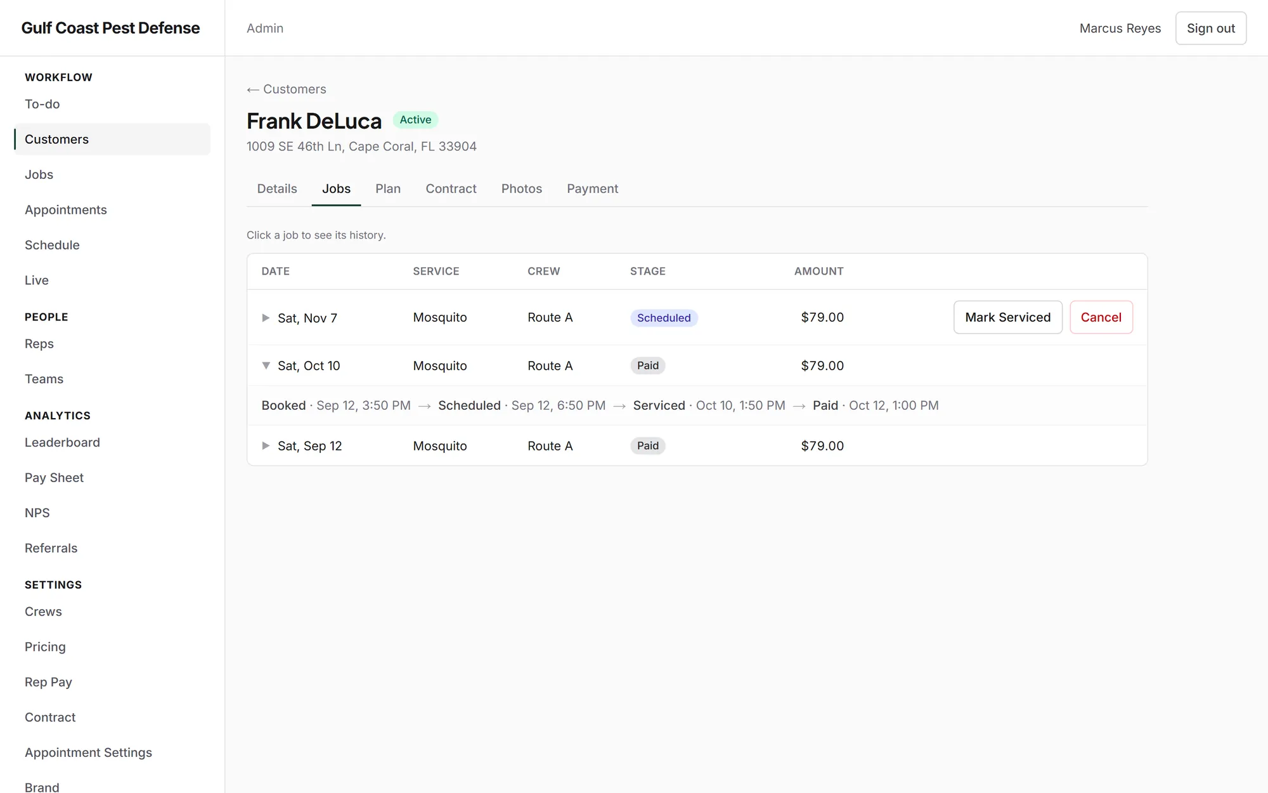View the Leaderboard

click(x=112, y=442)
